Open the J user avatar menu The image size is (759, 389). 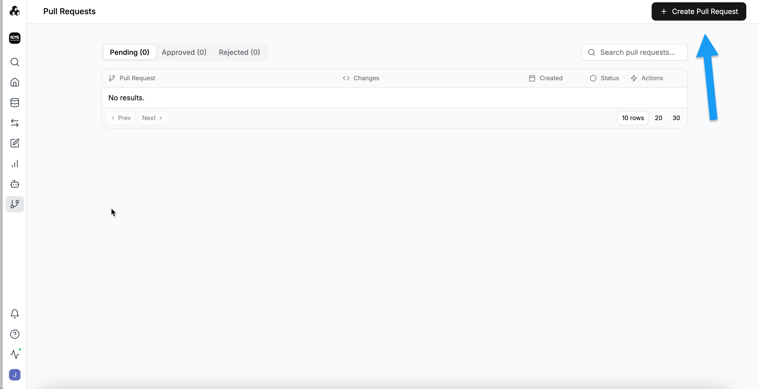(x=15, y=375)
